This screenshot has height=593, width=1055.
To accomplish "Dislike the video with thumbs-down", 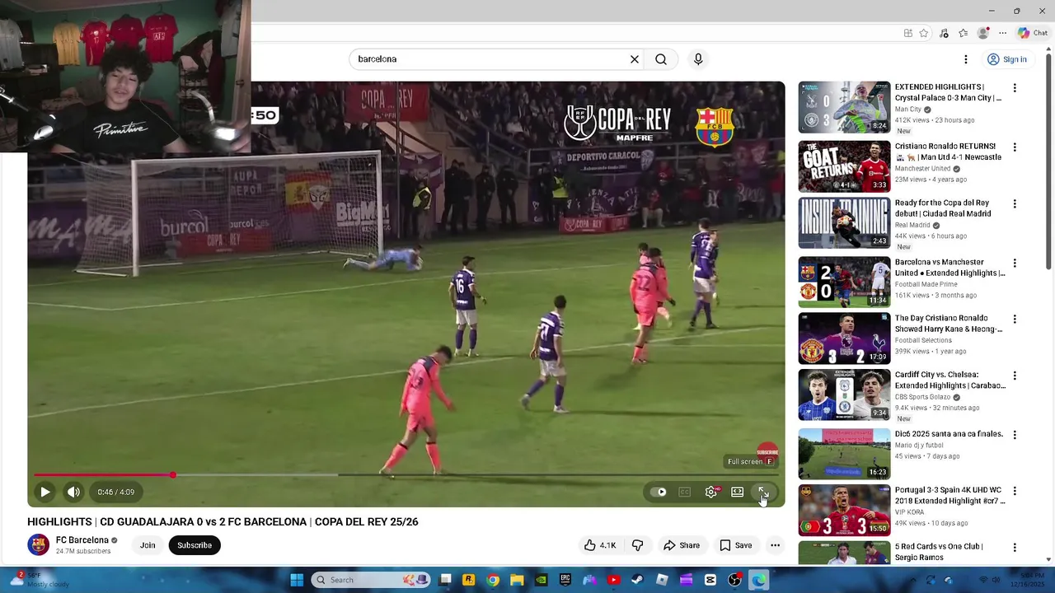I will [637, 545].
